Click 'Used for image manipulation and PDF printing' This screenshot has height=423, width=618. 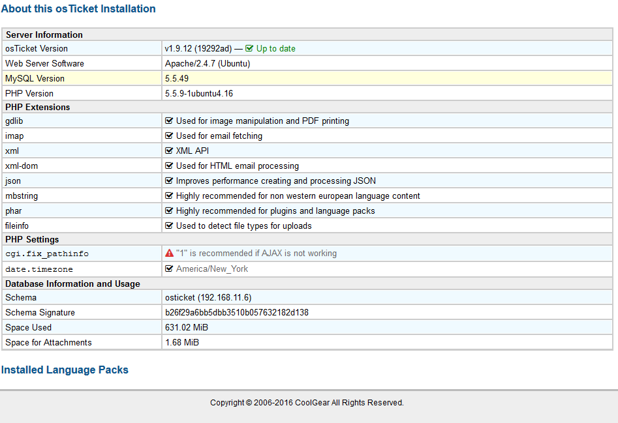pos(262,121)
